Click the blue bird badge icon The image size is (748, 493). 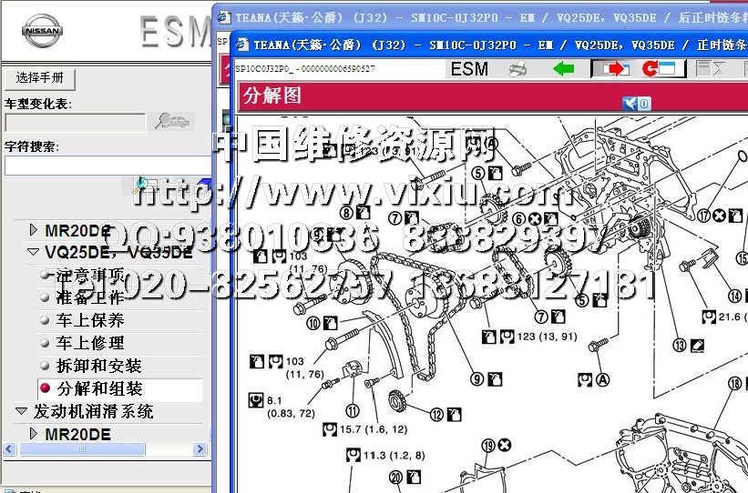pos(636,104)
